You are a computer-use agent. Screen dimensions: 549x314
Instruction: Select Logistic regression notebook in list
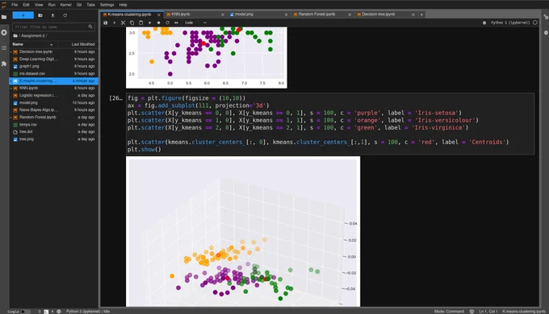[54, 95]
